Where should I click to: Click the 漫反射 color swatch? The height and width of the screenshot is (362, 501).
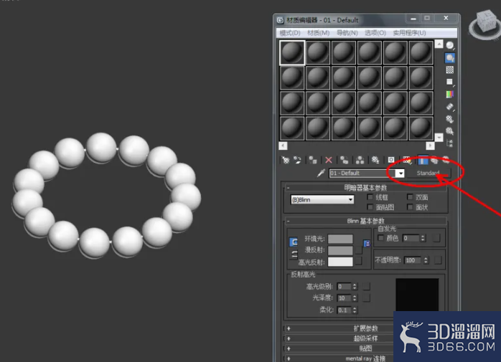pos(340,250)
